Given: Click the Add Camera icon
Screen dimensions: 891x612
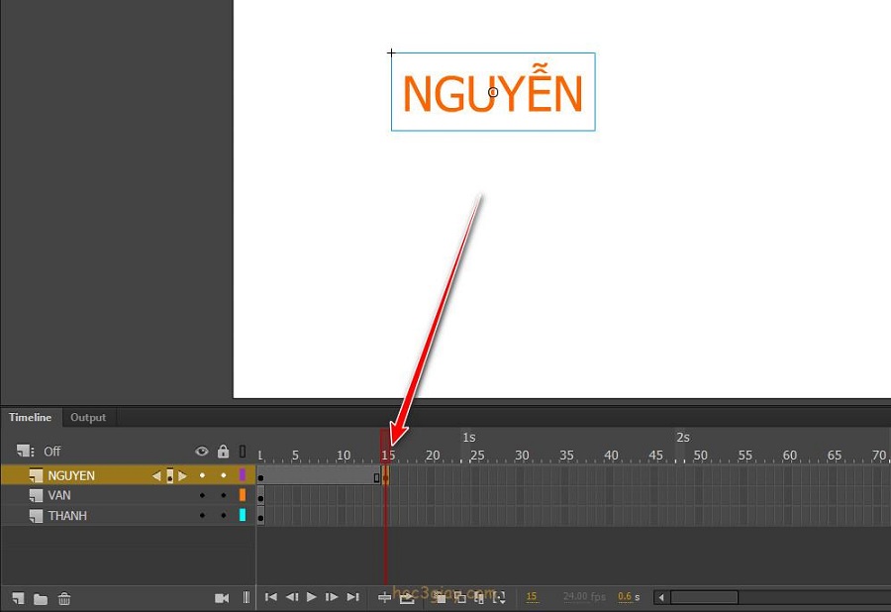Looking at the screenshot, I should point(222,598).
